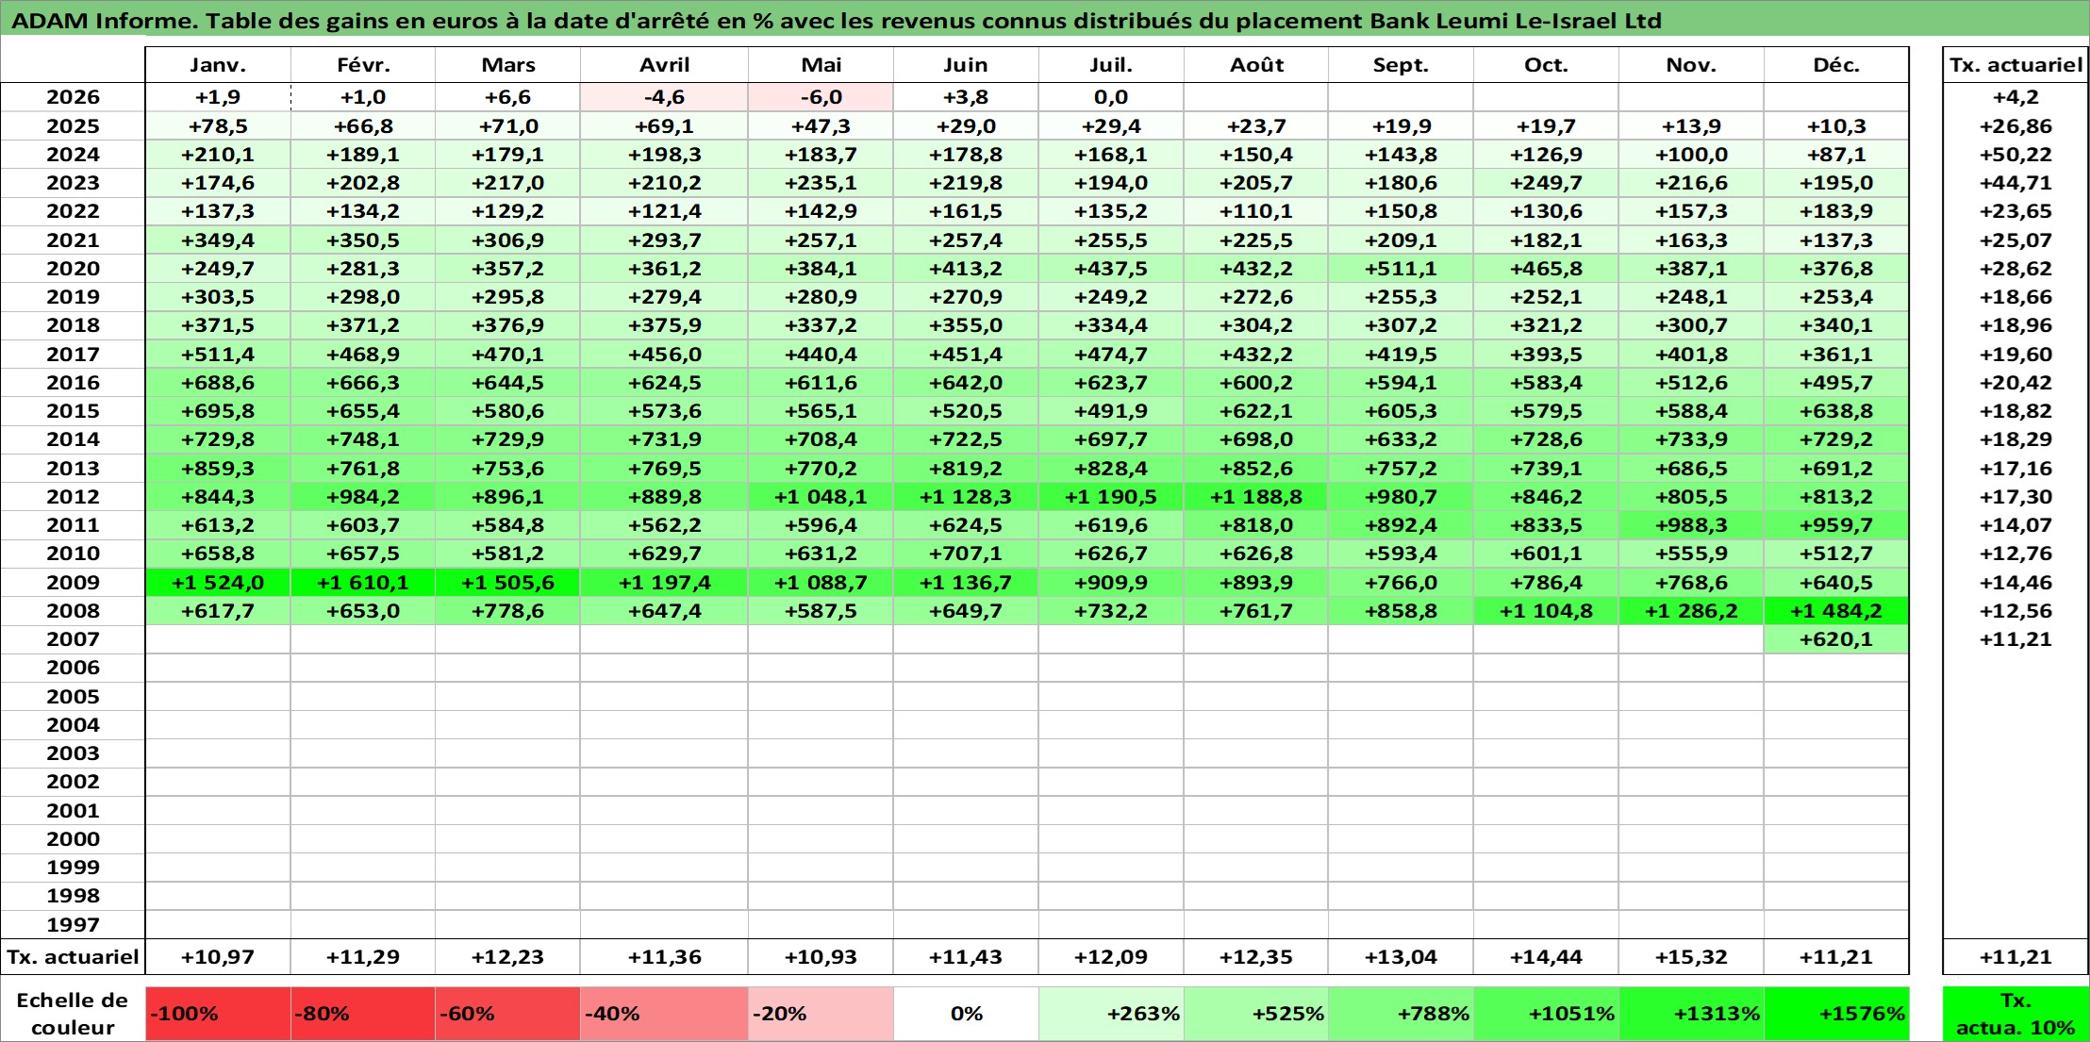2090x1042 pixels.
Task: Click the +350,5 cell in 2021
Action: click(x=363, y=240)
